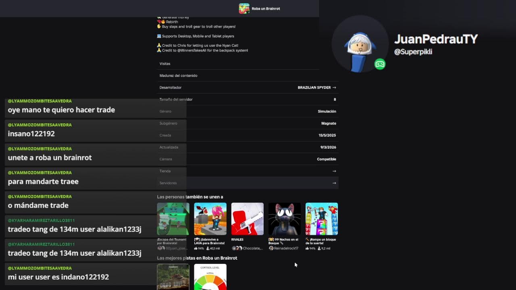Screen dimensions: 516x290
Task: Click chat message 'para mandarte traee'
Action: pyautogui.click(x=43, y=182)
